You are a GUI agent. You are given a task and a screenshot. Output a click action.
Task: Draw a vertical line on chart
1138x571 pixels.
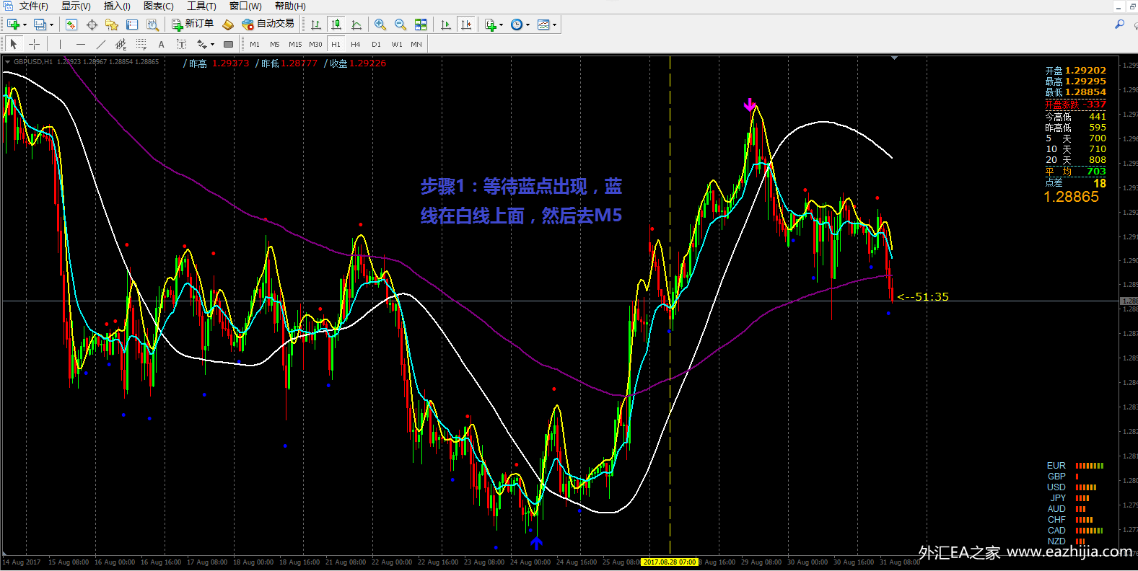60,44
